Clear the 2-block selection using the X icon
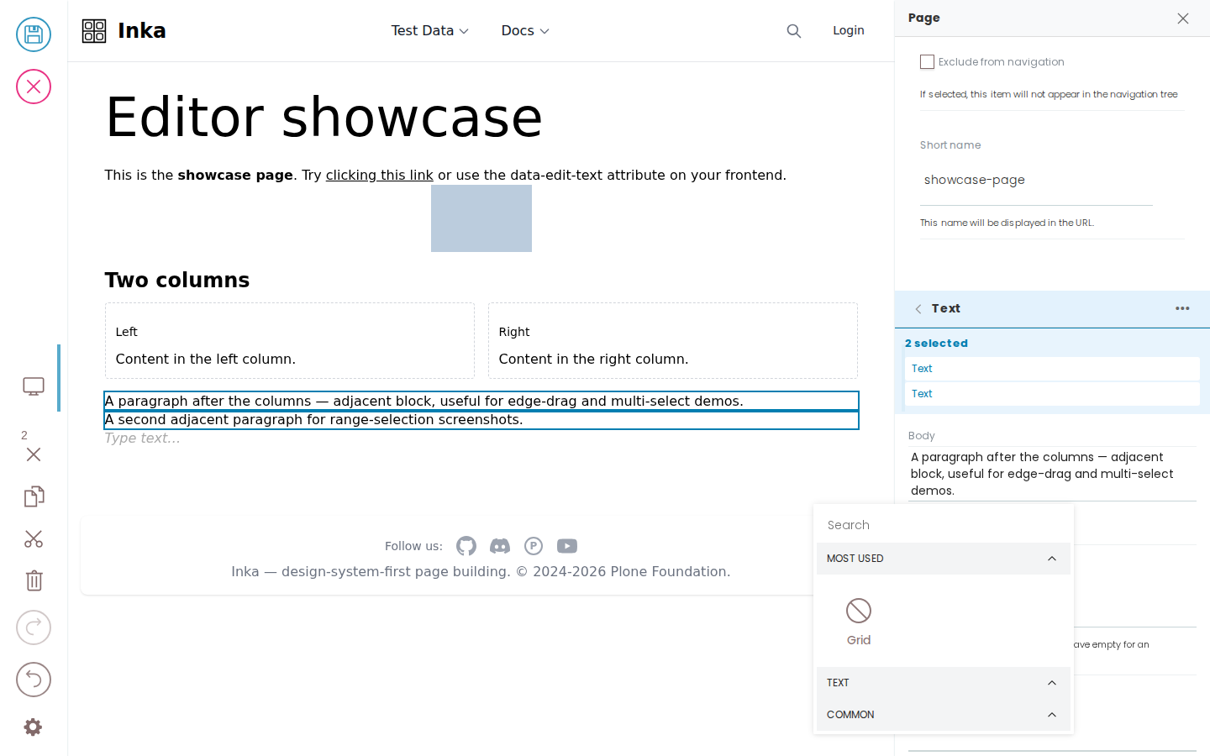 (x=34, y=454)
